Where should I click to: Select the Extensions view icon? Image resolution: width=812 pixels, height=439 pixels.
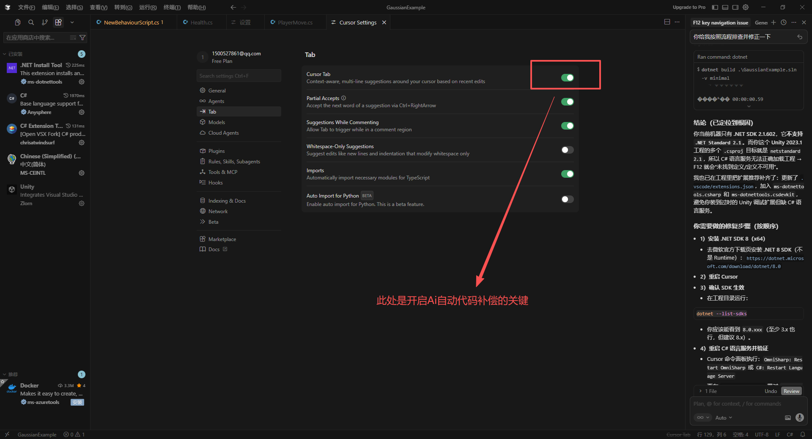tap(58, 22)
